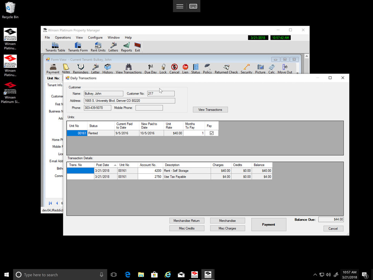Open the Status tool in Form View
The image size is (373, 280).
click(196, 69)
